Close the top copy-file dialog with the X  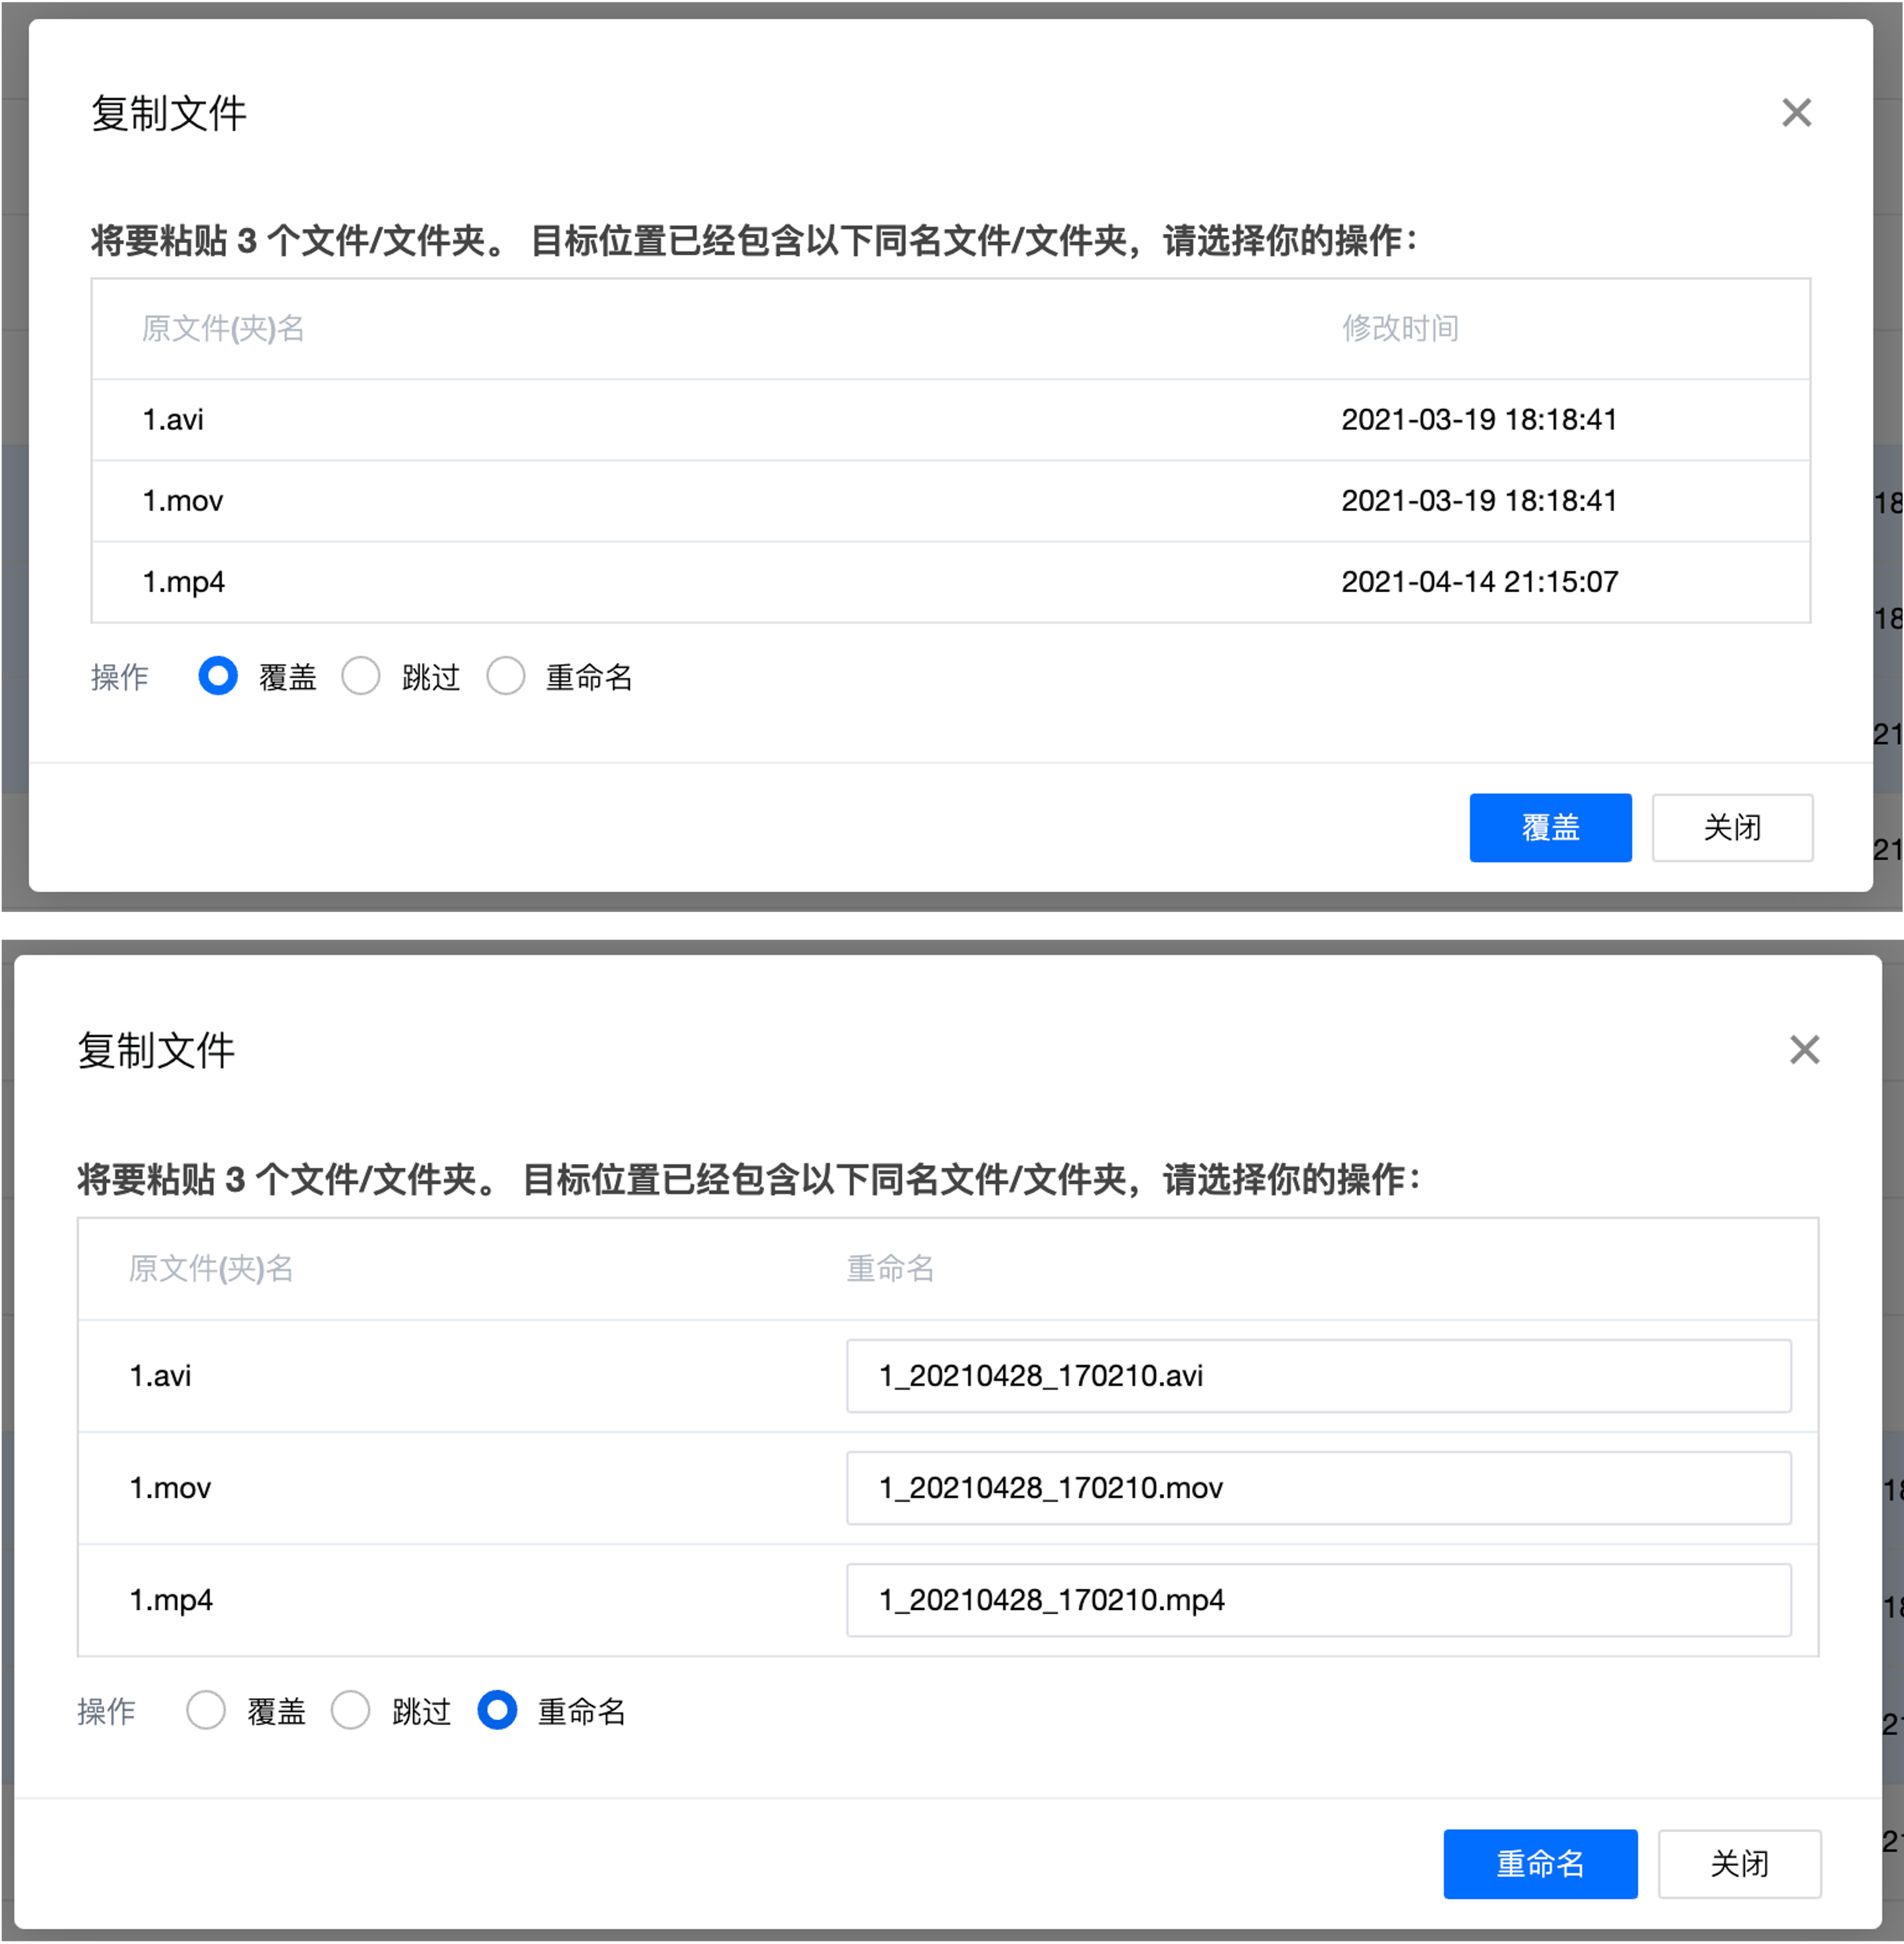(x=1796, y=113)
